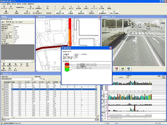Screen dimensions: 167x125
Task: Select the 任意拡大 free-zoom magnifier tool
Action: 86,7
